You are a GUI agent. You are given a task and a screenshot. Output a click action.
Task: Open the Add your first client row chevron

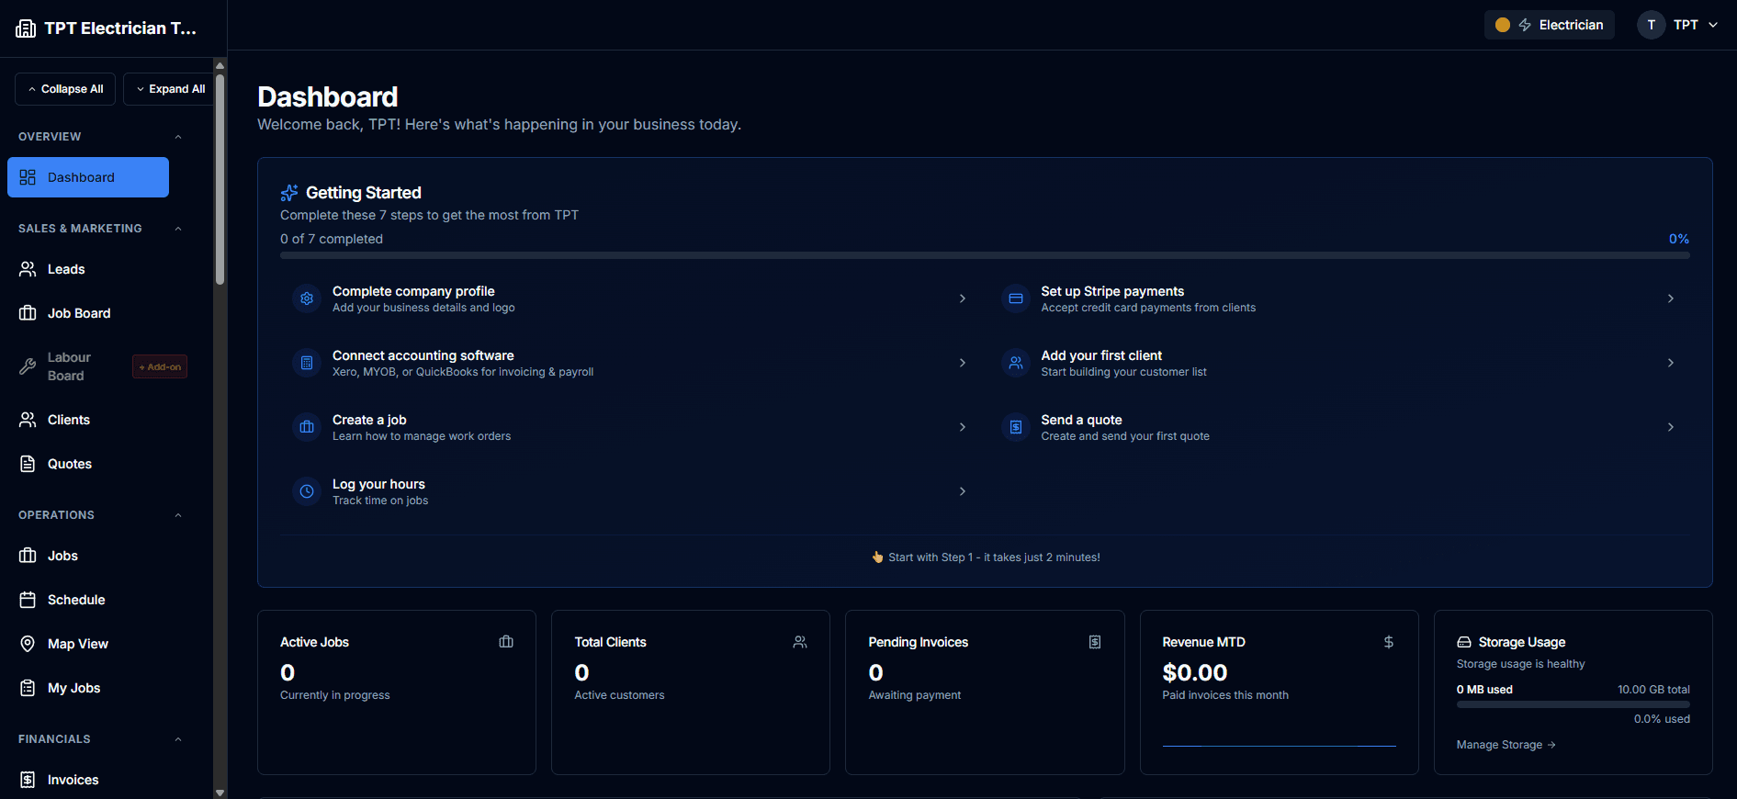pos(1671,363)
